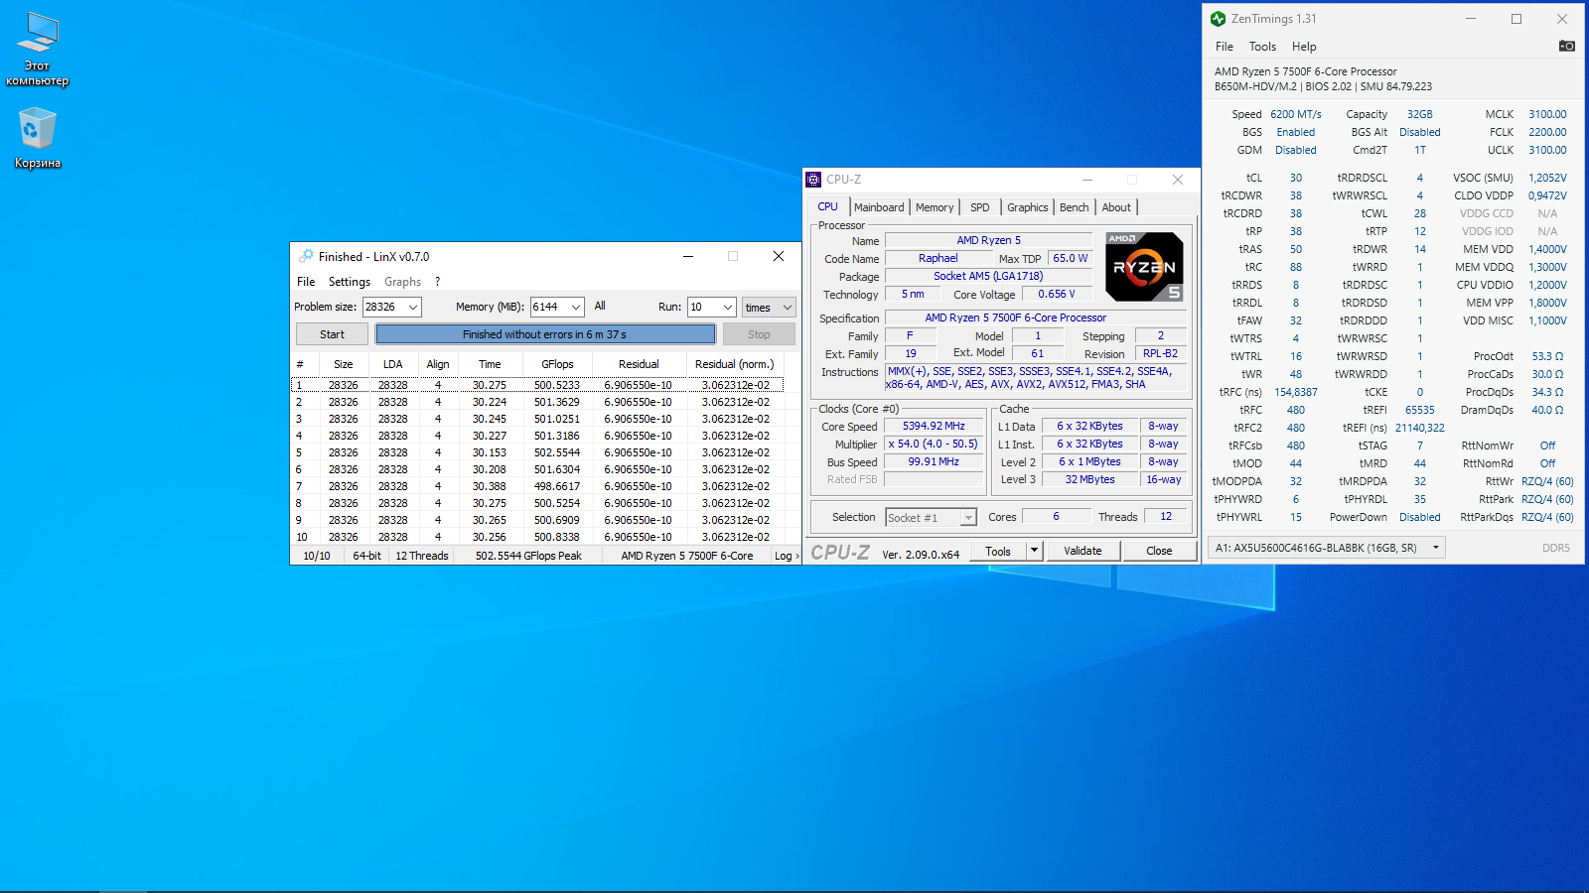
Task: Select LinX result row with 500.8338 GFlops
Action: point(537,537)
